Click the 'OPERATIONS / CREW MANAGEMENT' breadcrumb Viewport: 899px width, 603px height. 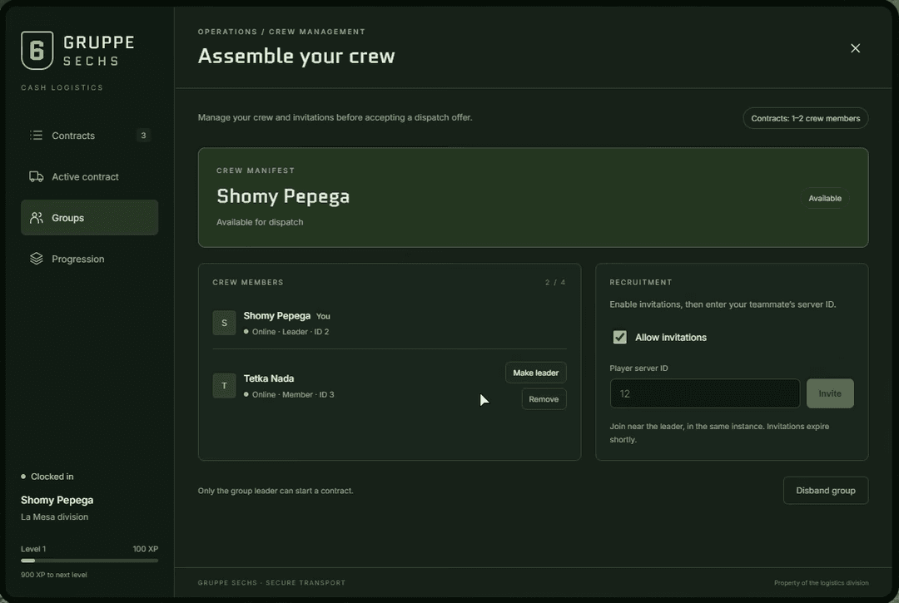[x=281, y=32]
